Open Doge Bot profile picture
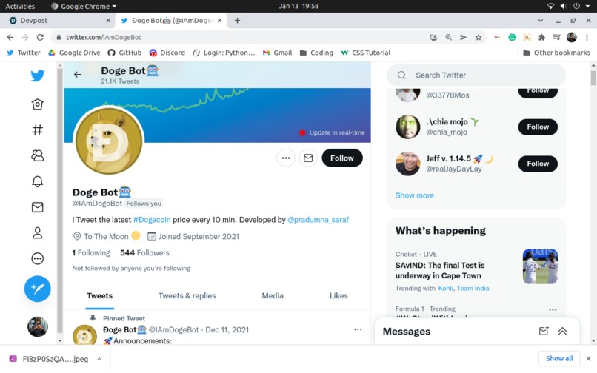The image size is (597, 373). click(x=109, y=141)
